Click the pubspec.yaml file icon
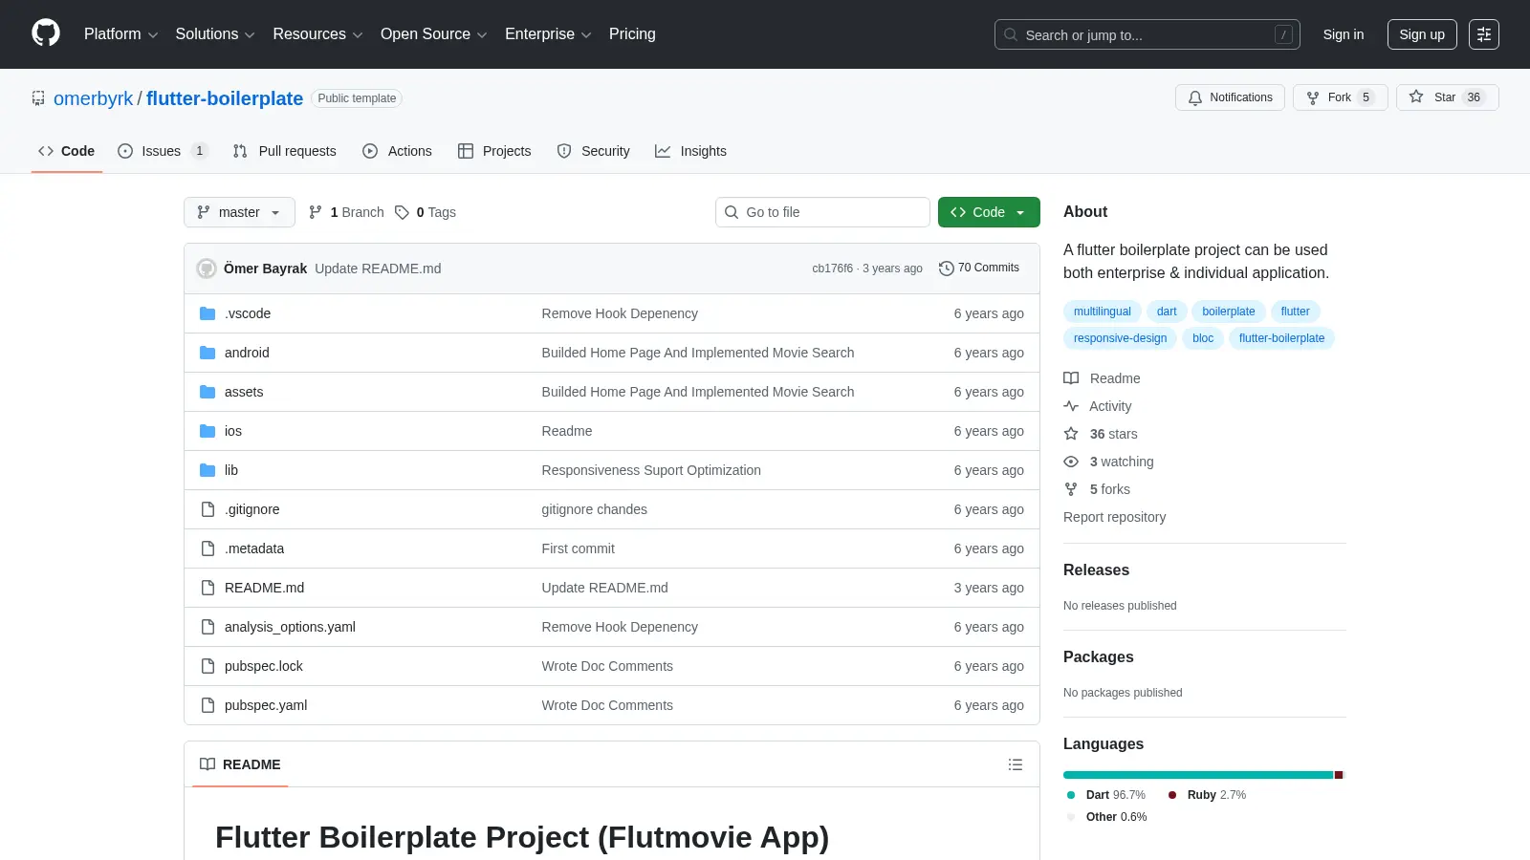 click(208, 705)
